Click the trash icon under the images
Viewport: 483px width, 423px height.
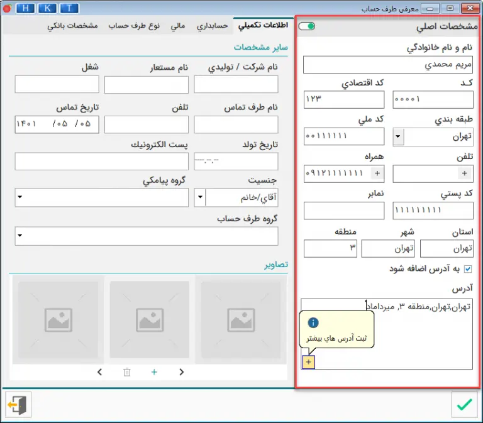(x=127, y=372)
